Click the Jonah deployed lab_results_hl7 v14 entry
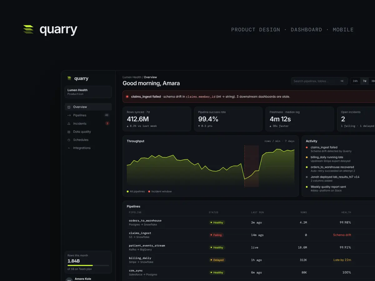This screenshot has width=375, height=281. point(333,179)
